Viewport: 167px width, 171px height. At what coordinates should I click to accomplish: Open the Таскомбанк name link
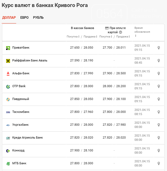point(21,112)
